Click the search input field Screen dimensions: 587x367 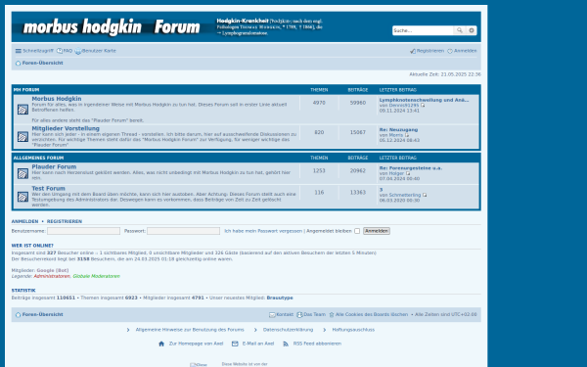(423, 30)
